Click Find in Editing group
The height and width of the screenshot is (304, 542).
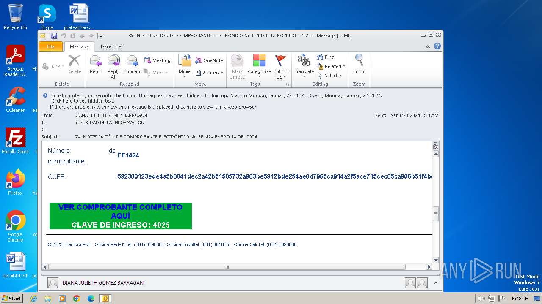coord(326,57)
